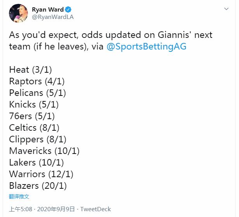The width and height of the screenshot is (239, 217).
Task: Click the Pelicans (5/1) odds line
Action: pyautogui.click(x=38, y=93)
